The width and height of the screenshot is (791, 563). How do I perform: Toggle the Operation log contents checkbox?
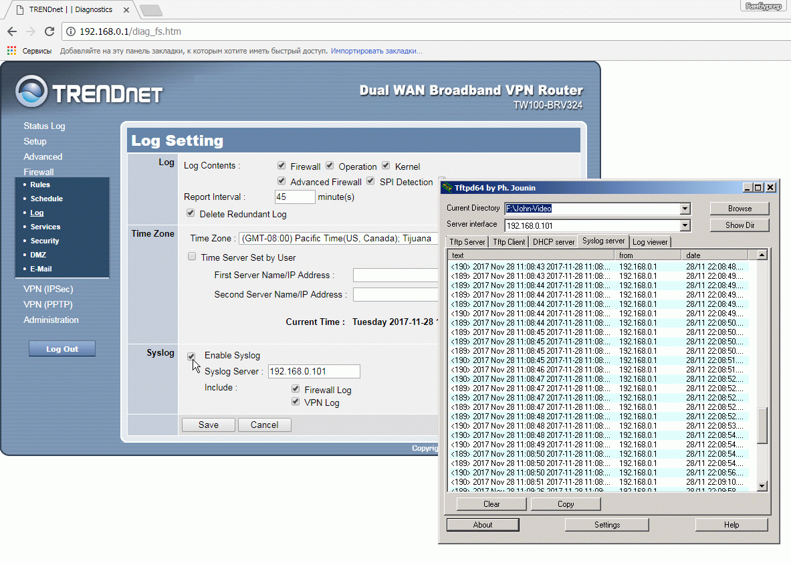pyautogui.click(x=330, y=165)
